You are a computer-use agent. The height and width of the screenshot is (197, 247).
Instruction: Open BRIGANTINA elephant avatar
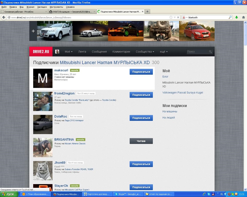[43, 147]
